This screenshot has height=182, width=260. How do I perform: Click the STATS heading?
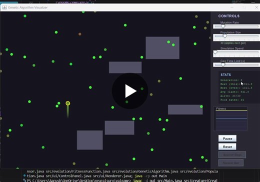click(x=225, y=75)
